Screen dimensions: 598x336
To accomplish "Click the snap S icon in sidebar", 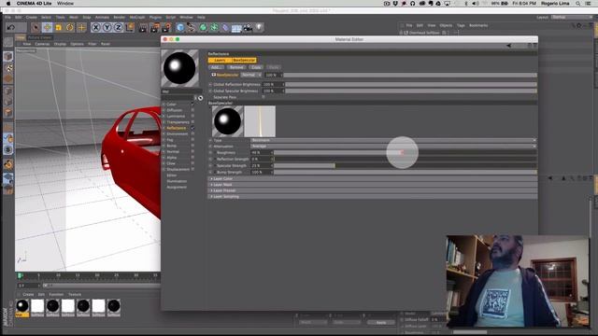I will coord(8,149).
